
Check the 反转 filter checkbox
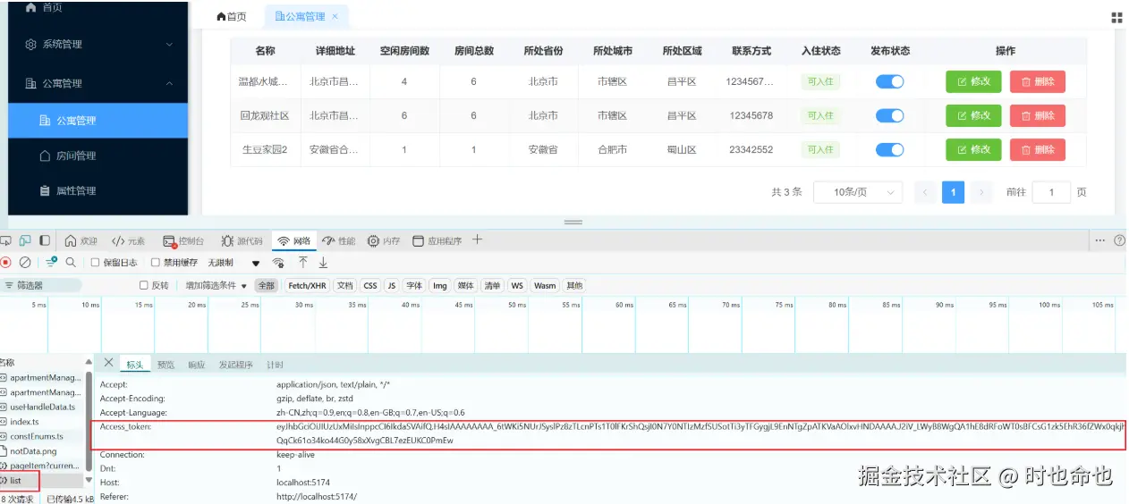coord(143,286)
